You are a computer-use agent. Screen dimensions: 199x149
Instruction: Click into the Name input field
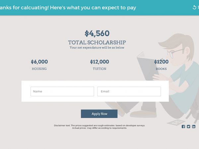point(62,91)
